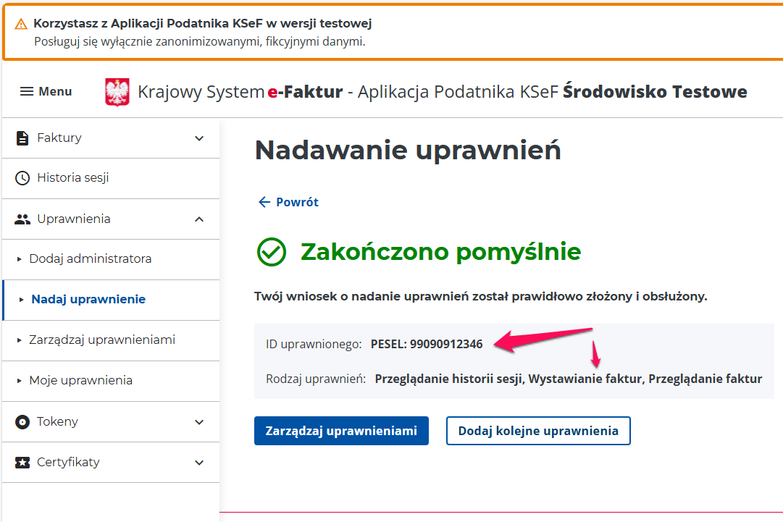Go to Moje uprawnienia sidebar item
The height and width of the screenshot is (522, 783).
click(80, 380)
